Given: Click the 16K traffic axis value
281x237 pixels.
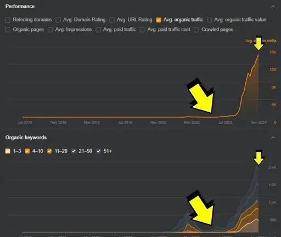Looking at the screenshot, I should tap(273, 52).
